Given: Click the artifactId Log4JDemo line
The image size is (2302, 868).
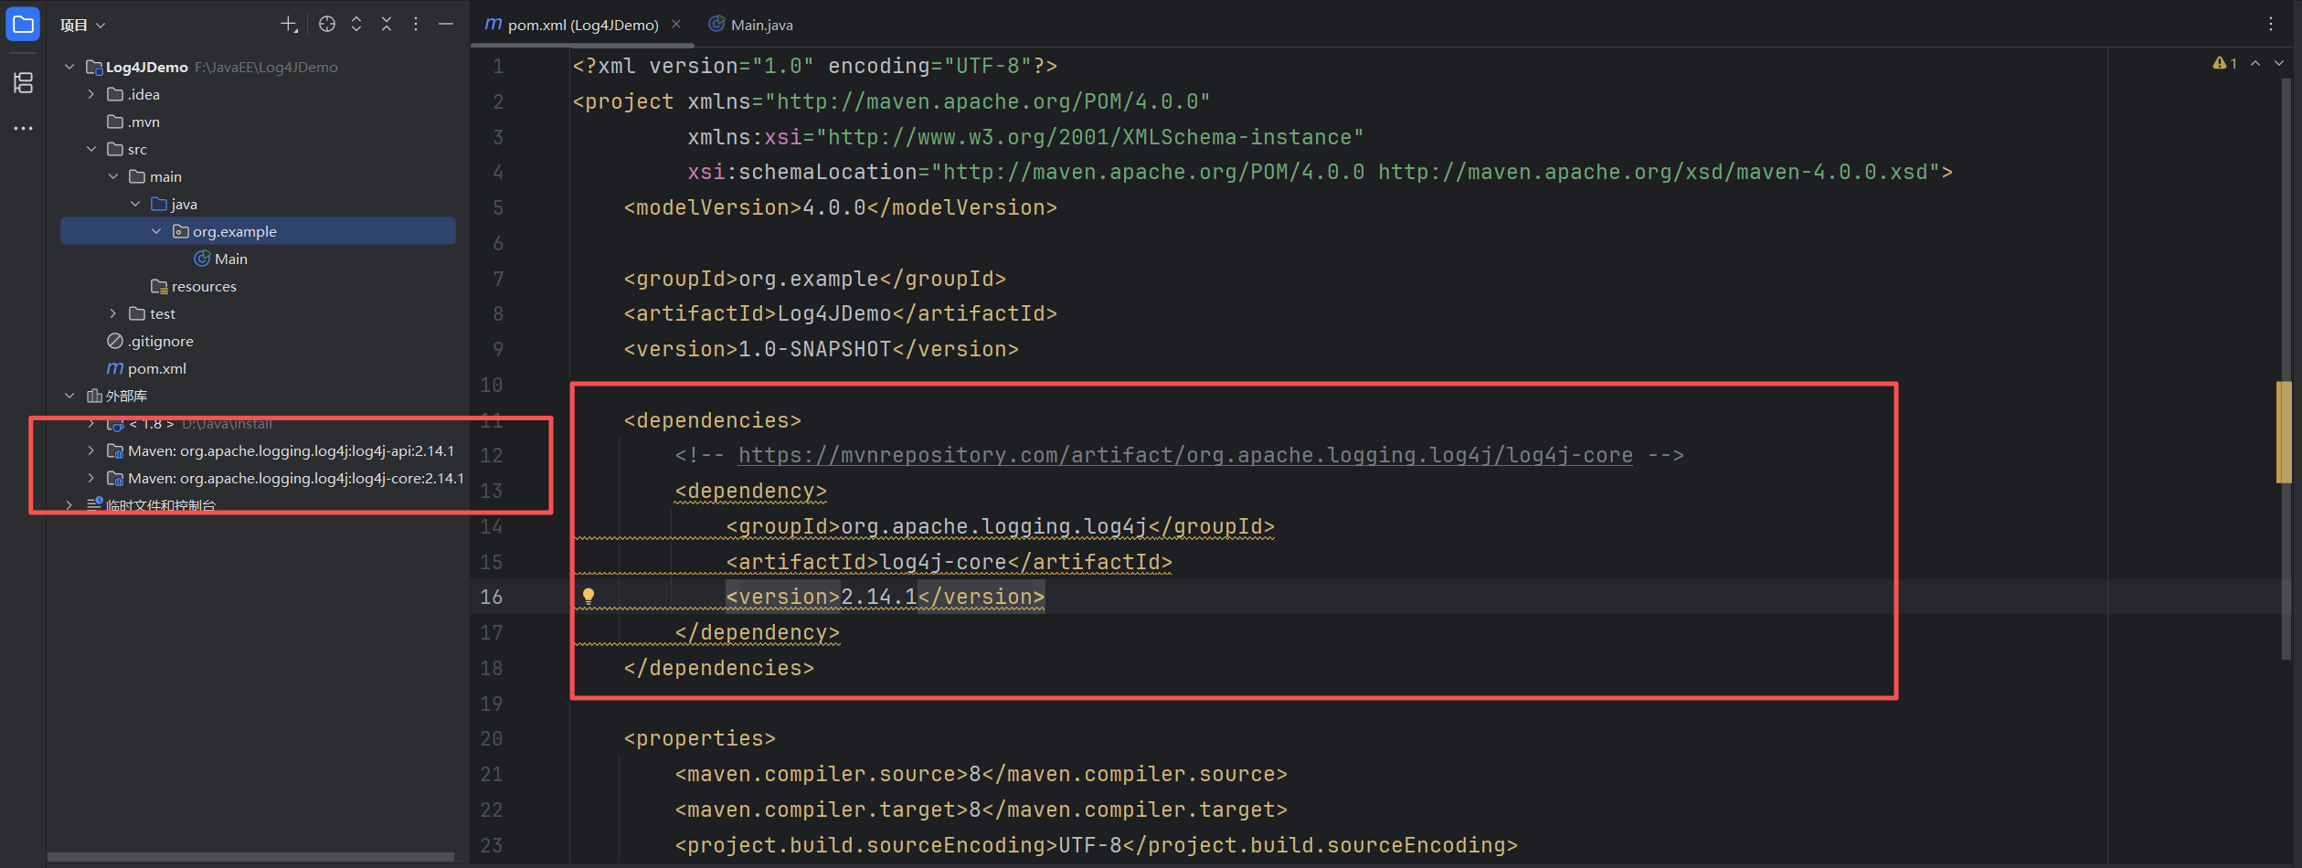Looking at the screenshot, I should click(x=840, y=313).
